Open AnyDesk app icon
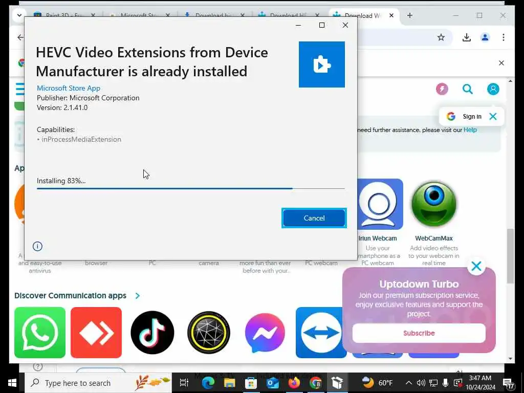The image size is (524, 393). pyautogui.click(x=96, y=333)
